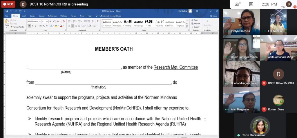The image size is (297, 138).
Task: Apply the Heading 1 style
Action: click(128, 23)
